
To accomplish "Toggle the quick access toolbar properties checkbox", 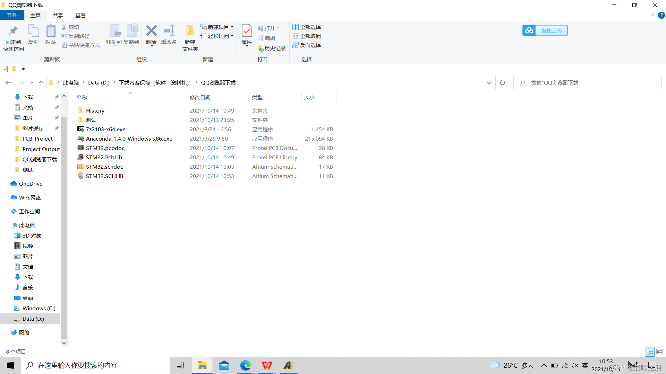I will [5, 69].
